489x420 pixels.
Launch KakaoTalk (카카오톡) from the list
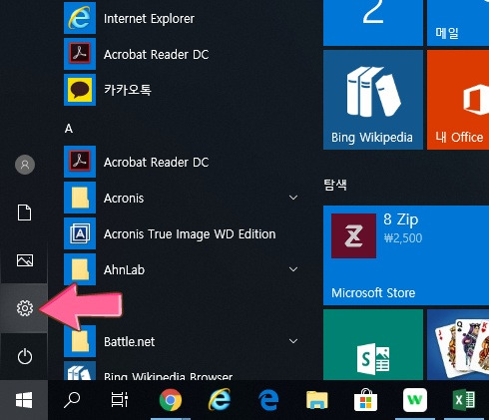tap(183, 90)
